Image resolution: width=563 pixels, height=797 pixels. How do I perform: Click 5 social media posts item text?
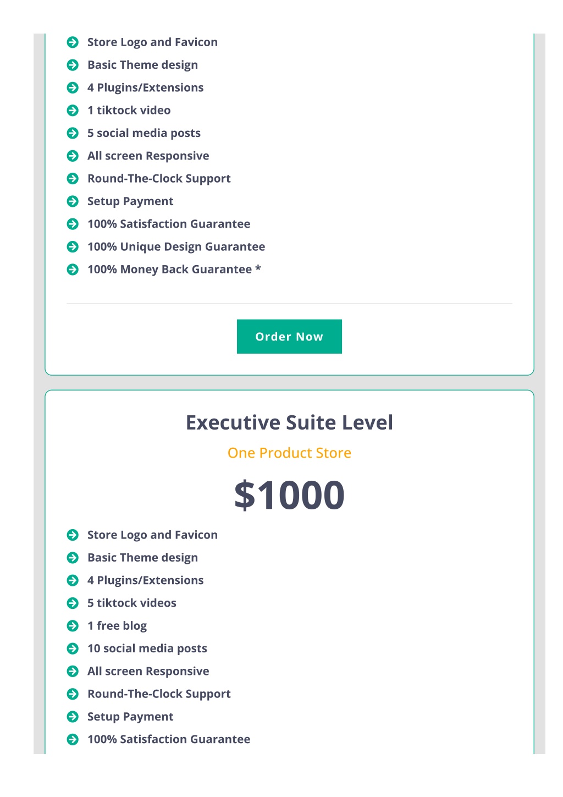tap(144, 133)
